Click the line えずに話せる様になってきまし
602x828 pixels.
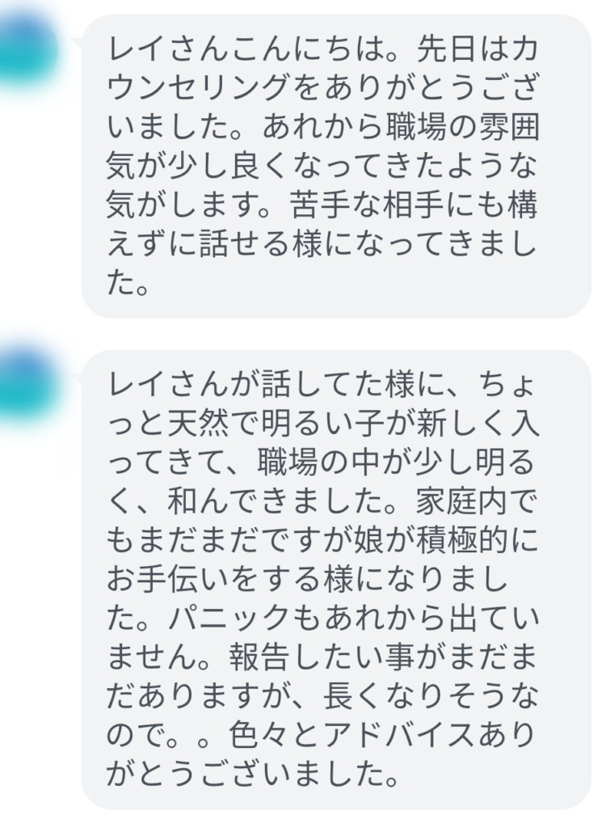click(322, 244)
